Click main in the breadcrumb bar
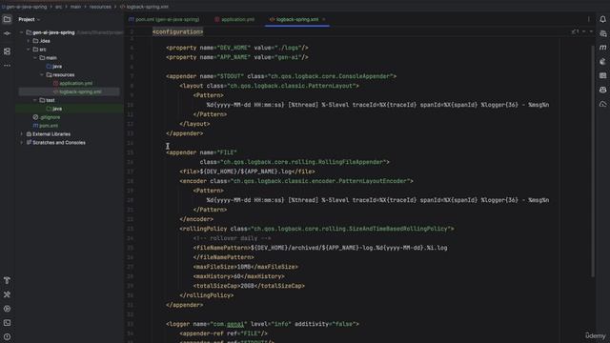 coord(75,7)
